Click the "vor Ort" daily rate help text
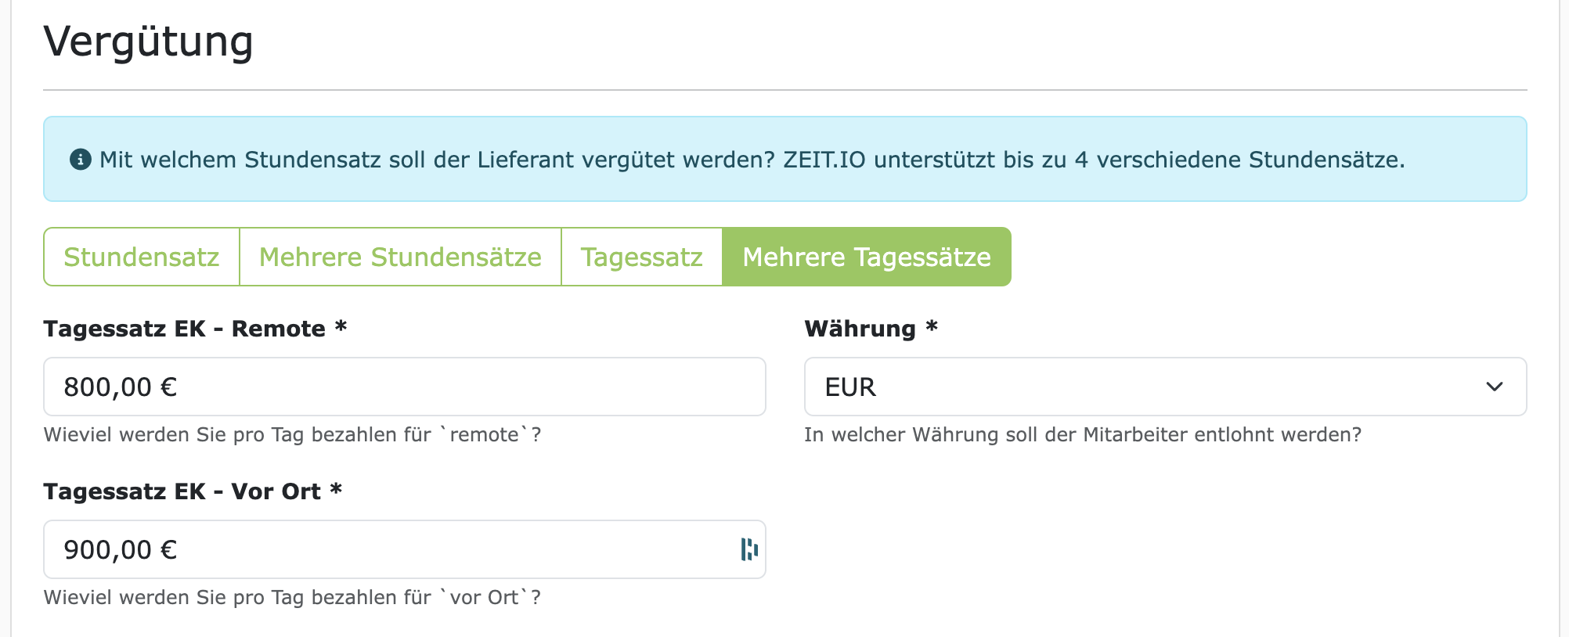Viewport: 1569px width, 637px height. [292, 598]
